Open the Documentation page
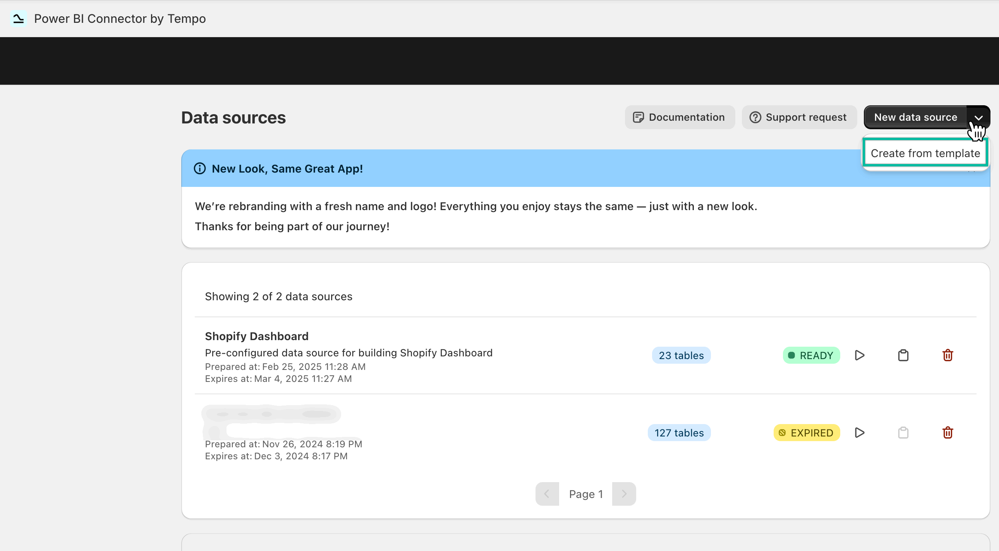999x551 pixels. coord(680,117)
